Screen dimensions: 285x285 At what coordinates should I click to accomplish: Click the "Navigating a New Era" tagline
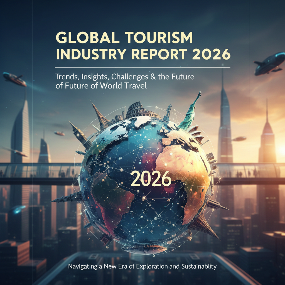coord(142,266)
